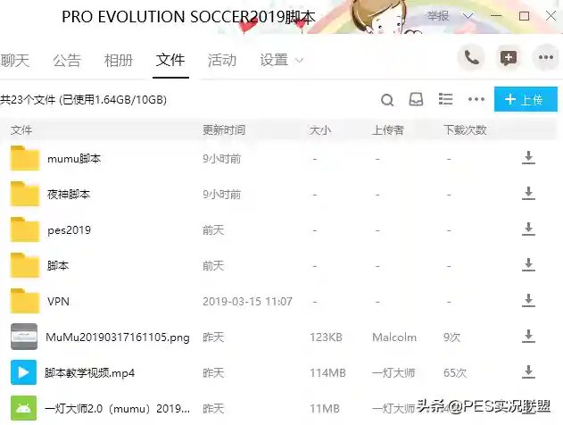This screenshot has width=563, height=425.
Task: Sort by 大小 column header
Action: coord(320,129)
